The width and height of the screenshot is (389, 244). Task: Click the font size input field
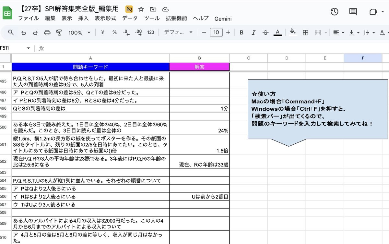click(x=216, y=32)
